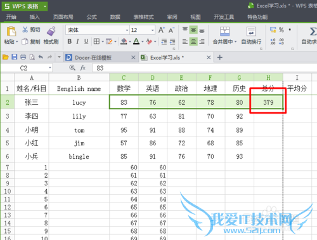Click the fill color bucket icon
Screen dimensions: 317x240
pos(124,41)
